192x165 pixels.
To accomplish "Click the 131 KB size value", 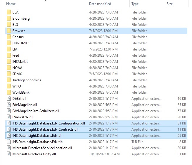I will tap(181, 154).
